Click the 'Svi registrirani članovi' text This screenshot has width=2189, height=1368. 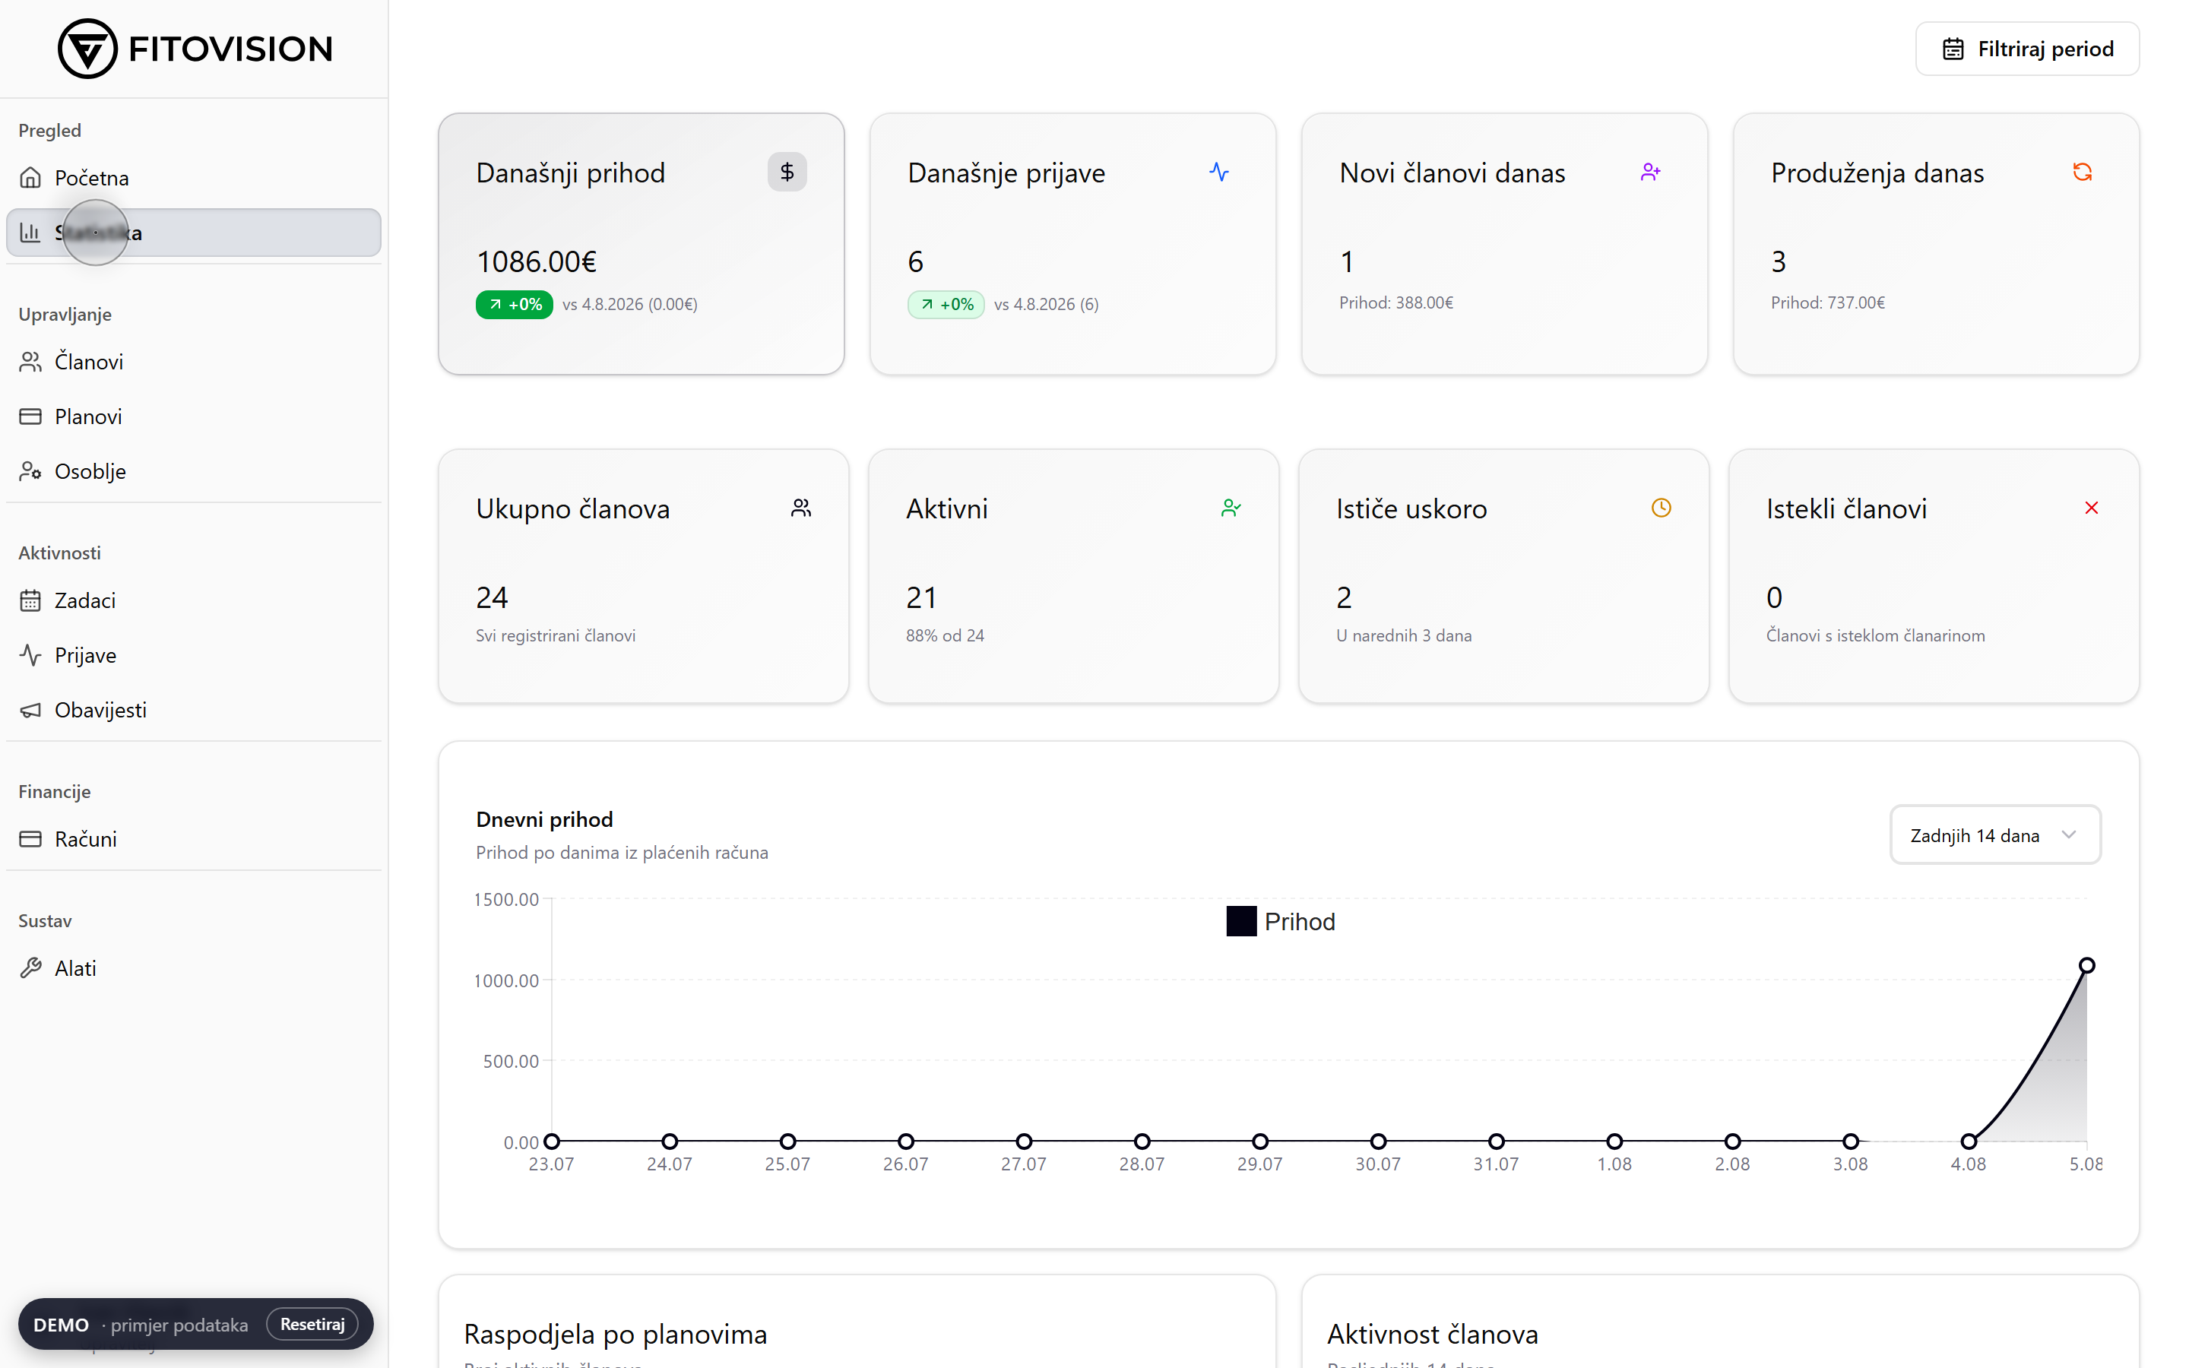click(x=556, y=635)
